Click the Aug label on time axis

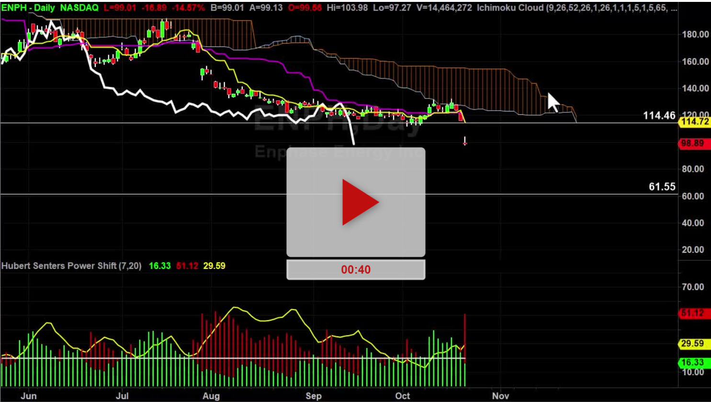coord(211,396)
